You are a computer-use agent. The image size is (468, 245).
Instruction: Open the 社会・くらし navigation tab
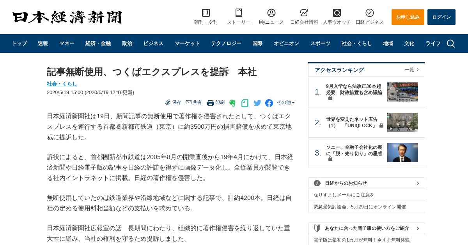point(357,44)
